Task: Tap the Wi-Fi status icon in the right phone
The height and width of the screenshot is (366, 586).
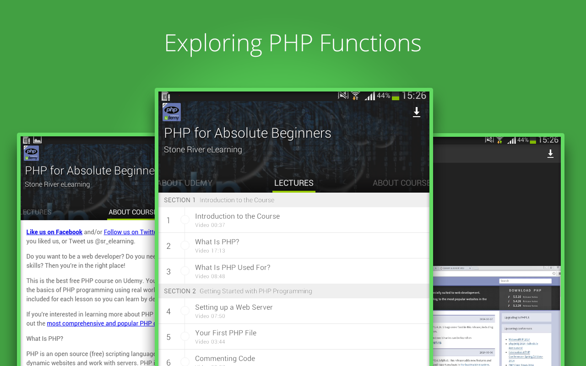Action: tap(499, 140)
